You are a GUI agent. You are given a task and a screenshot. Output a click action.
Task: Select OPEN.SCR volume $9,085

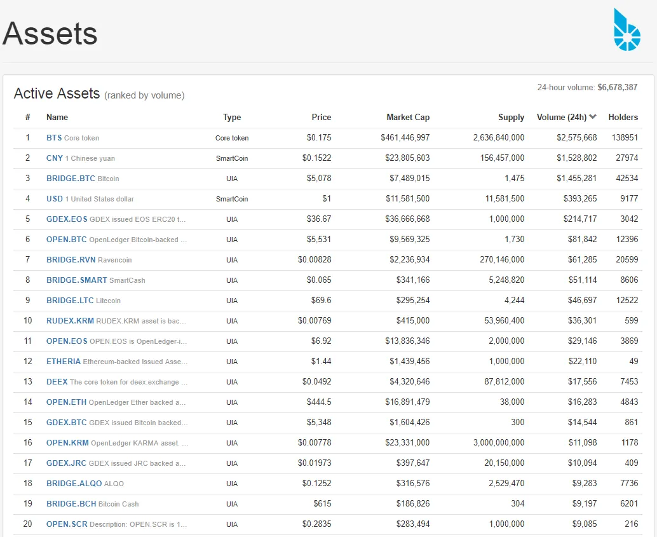click(585, 524)
